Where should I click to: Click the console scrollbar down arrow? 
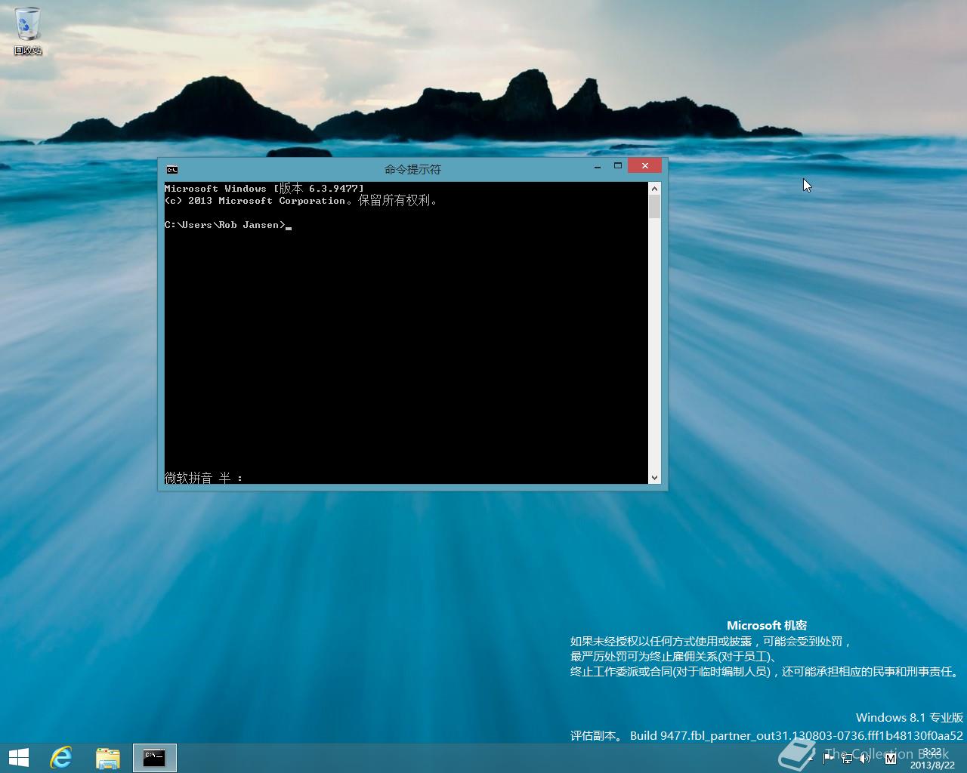[x=654, y=477]
